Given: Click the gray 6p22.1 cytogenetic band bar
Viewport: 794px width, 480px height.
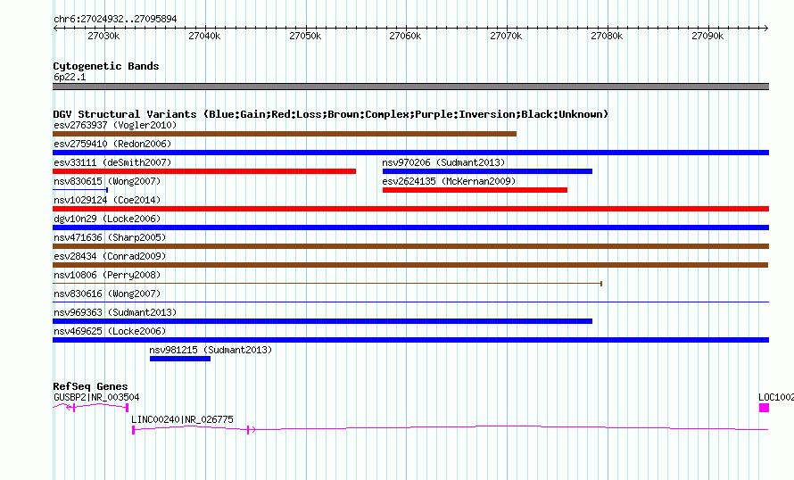Looking at the screenshot, I should 410,87.
